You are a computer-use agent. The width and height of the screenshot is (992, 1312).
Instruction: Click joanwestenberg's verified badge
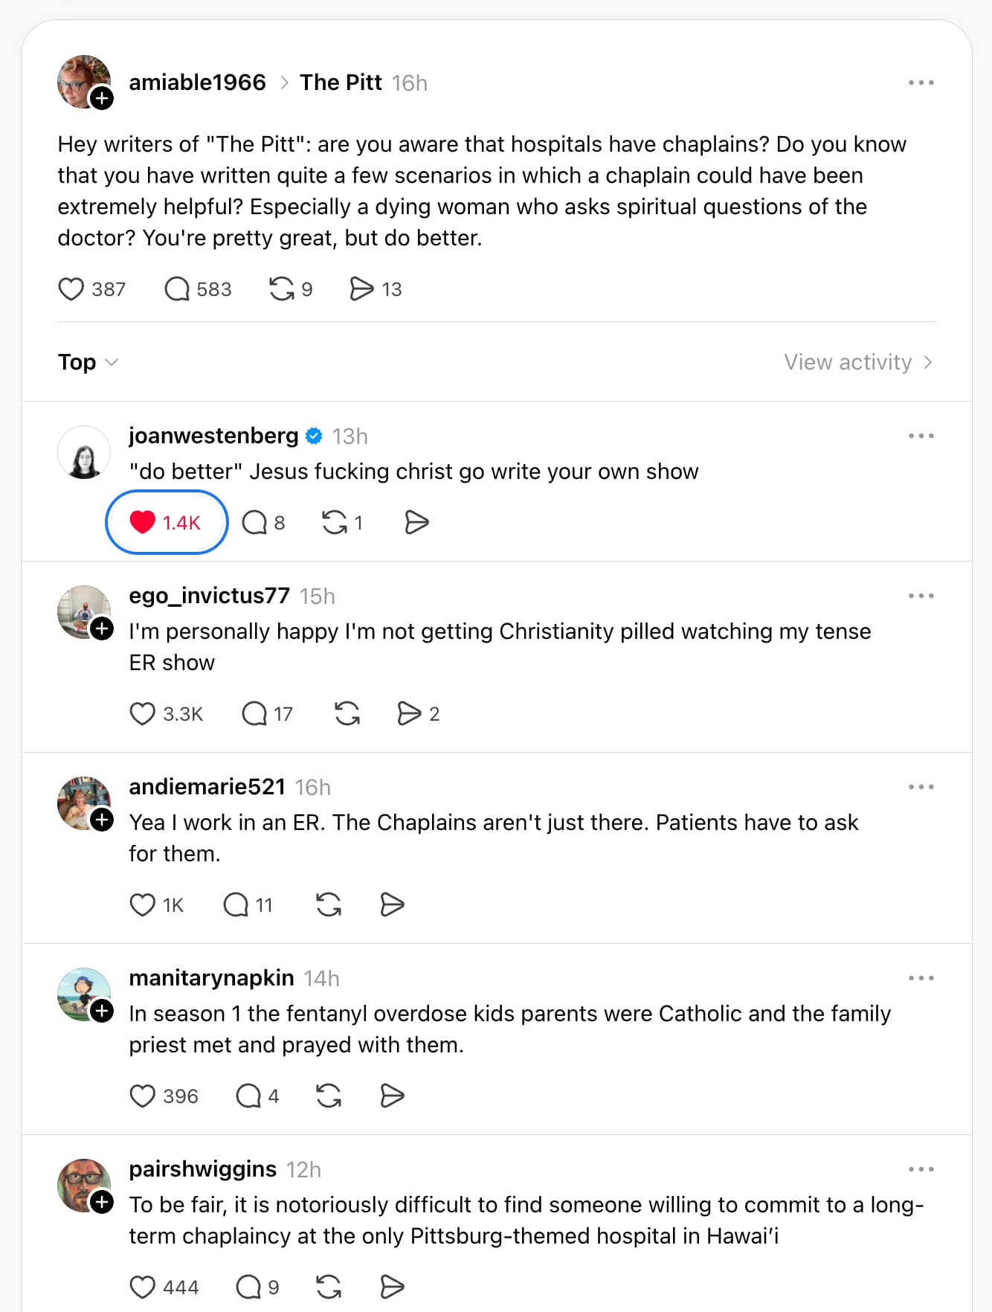pos(315,437)
